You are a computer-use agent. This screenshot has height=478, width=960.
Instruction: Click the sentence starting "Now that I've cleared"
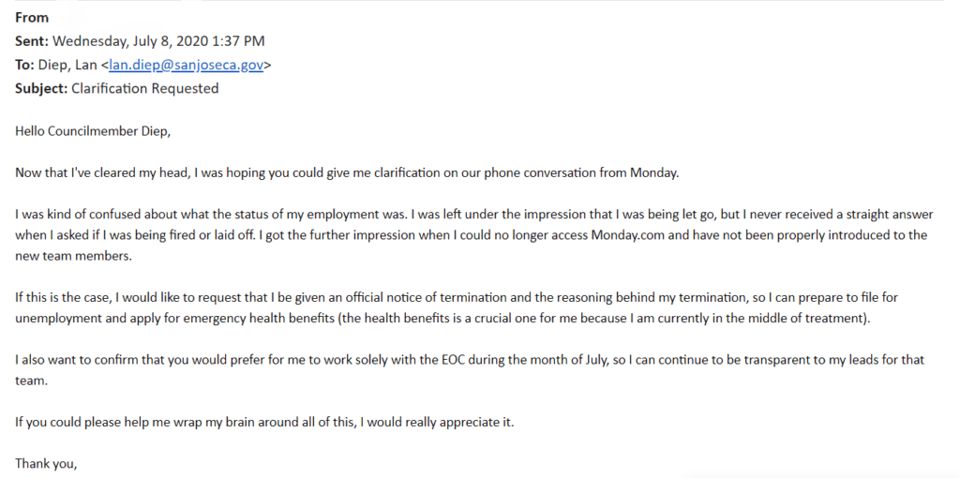pyautogui.click(x=347, y=172)
